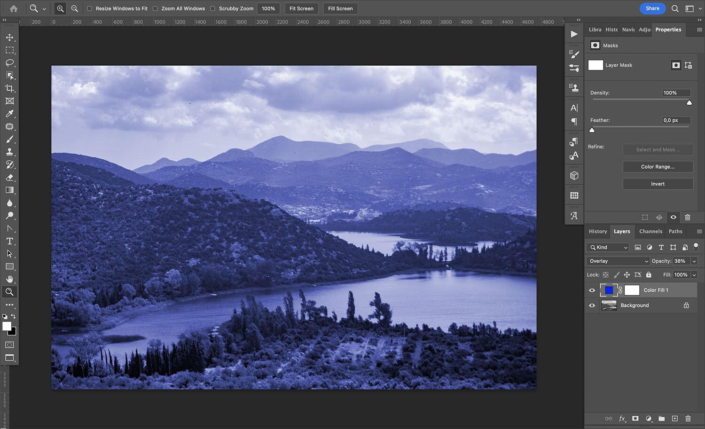The width and height of the screenshot is (705, 429).
Task: Click the Color Range button
Action: (658, 166)
